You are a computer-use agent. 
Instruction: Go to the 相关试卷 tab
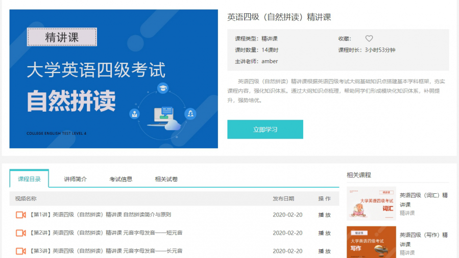(166, 179)
